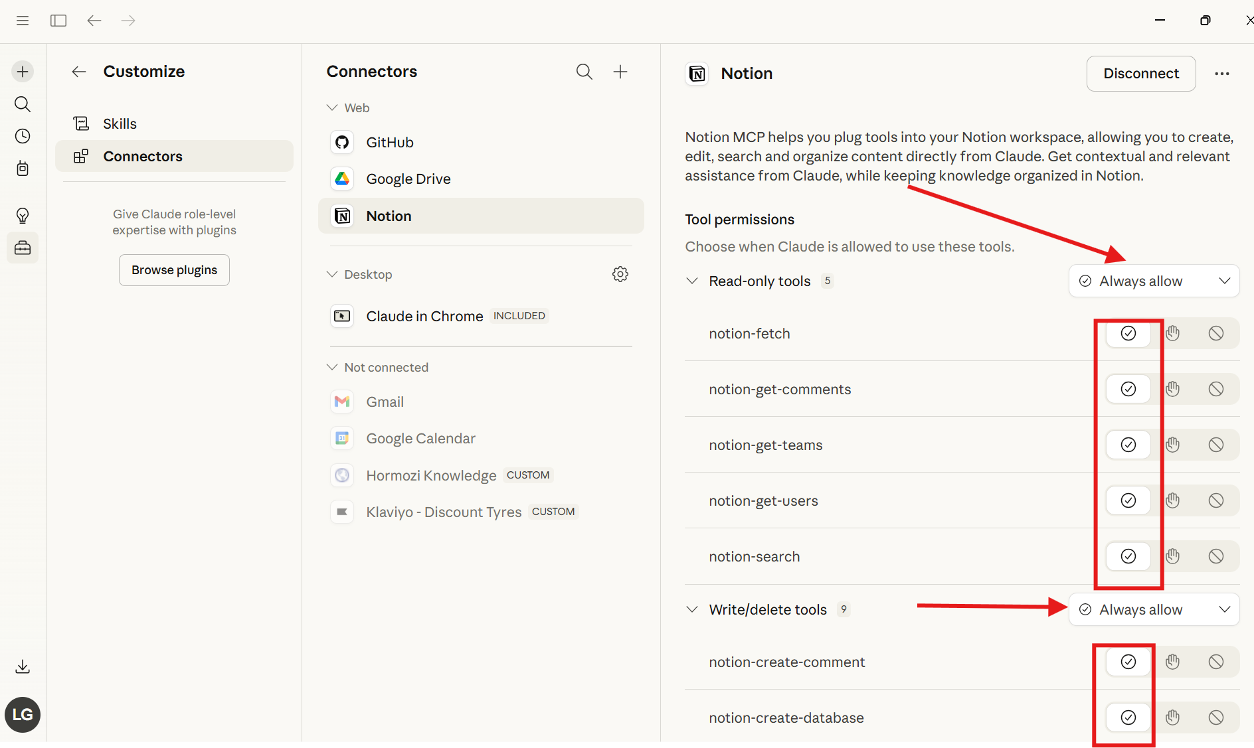Image resolution: width=1254 pixels, height=748 pixels.
Task: Open the Google Calendar connector
Action: [481, 438]
